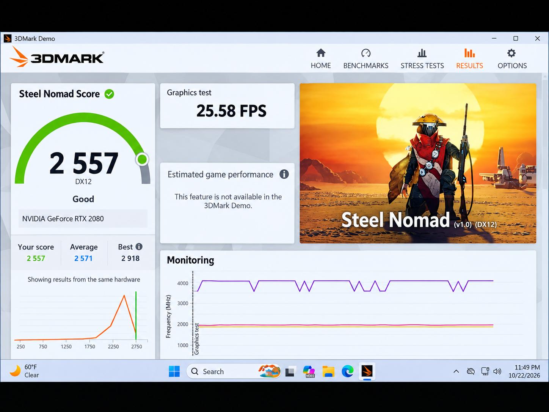Click the Best value 2 918

coord(130,258)
